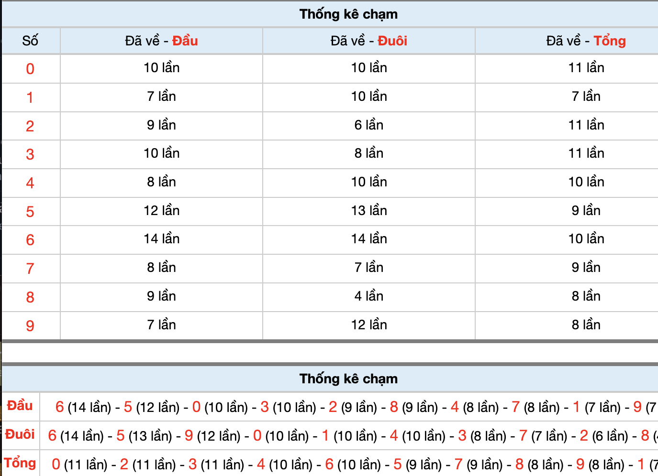Click the Đã về - Đầu column header
The width and height of the screenshot is (658, 476).
(x=161, y=41)
